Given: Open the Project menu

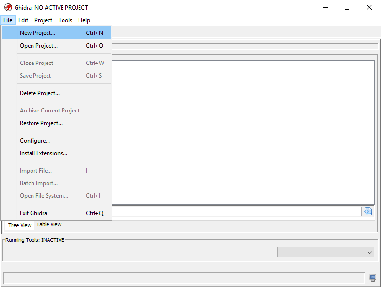Looking at the screenshot, I should [x=43, y=20].
